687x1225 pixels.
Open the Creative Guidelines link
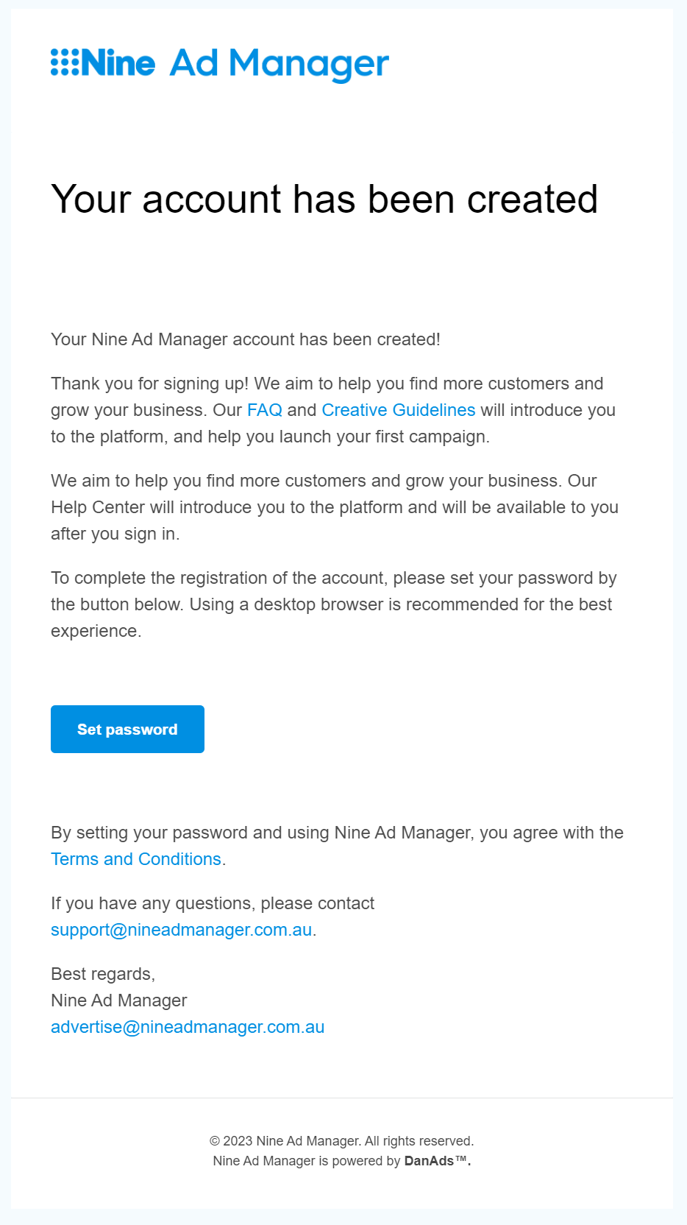[x=399, y=410]
